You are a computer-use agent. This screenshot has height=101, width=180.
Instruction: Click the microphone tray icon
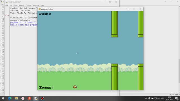[149, 98]
